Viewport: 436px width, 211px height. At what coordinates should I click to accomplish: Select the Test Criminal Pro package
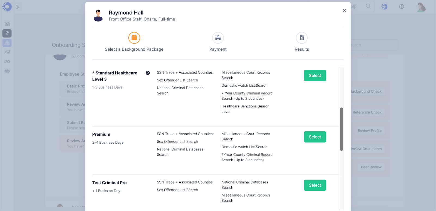pos(315,185)
